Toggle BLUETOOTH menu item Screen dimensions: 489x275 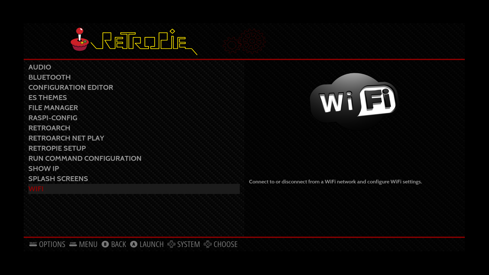pos(49,77)
